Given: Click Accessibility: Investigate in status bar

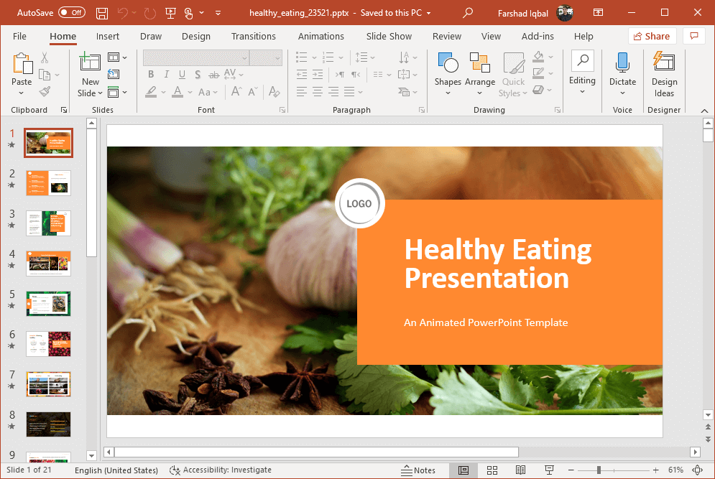Looking at the screenshot, I should (221, 470).
